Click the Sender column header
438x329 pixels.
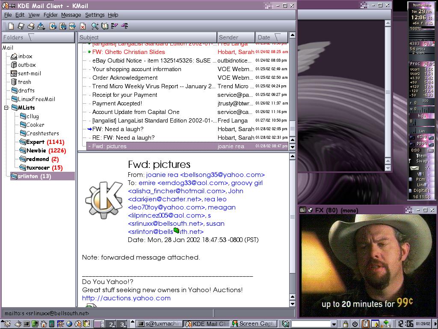(x=236, y=37)
